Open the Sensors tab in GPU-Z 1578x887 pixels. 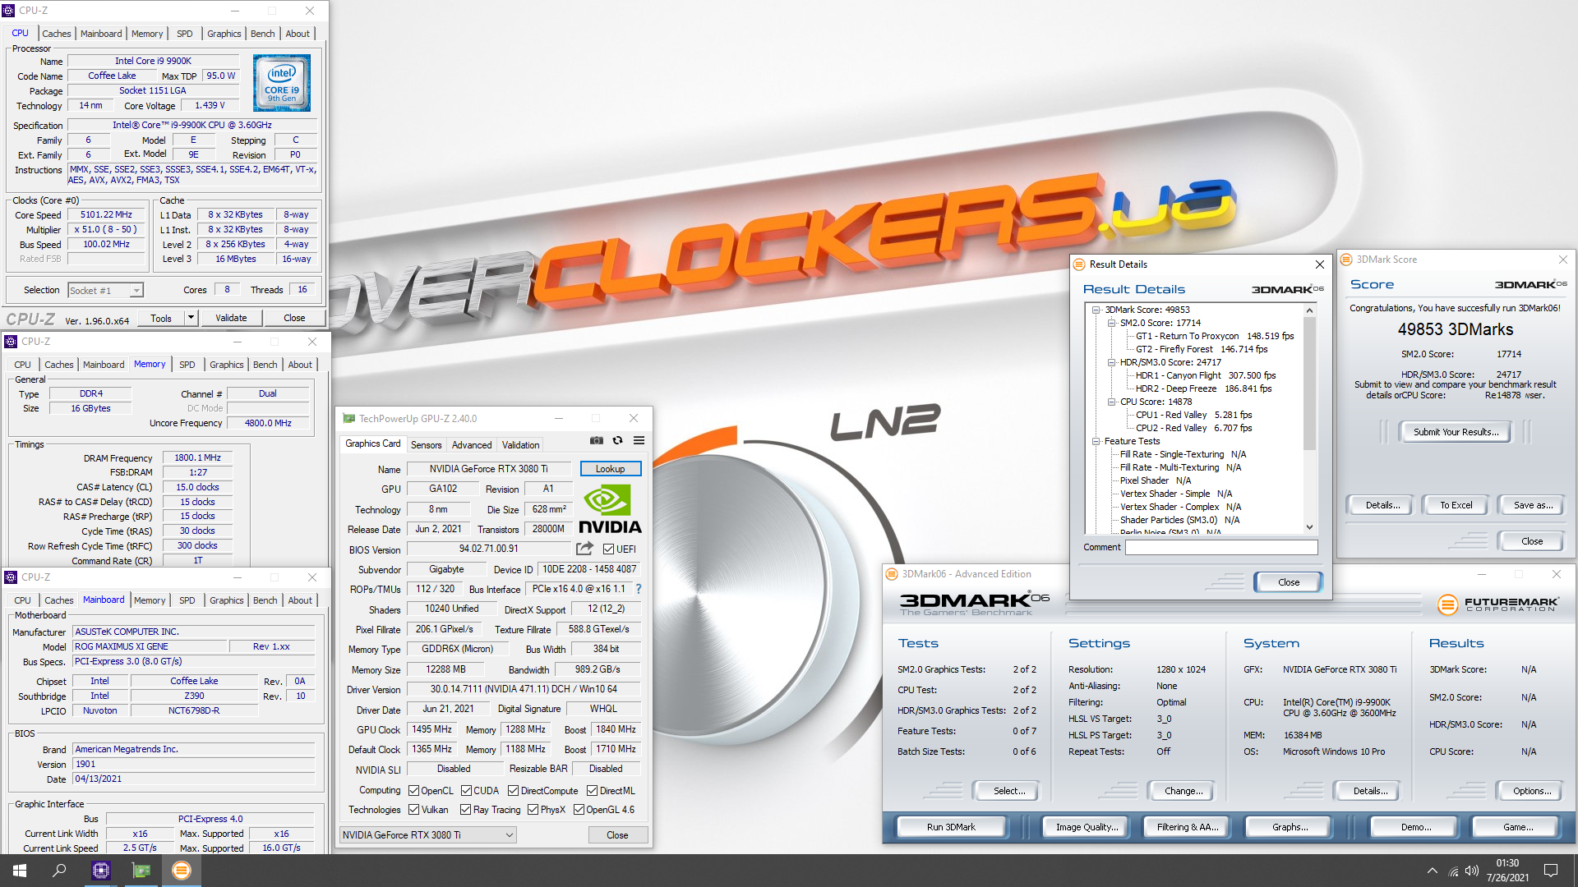pyautogui.click(x=426, y=445)
